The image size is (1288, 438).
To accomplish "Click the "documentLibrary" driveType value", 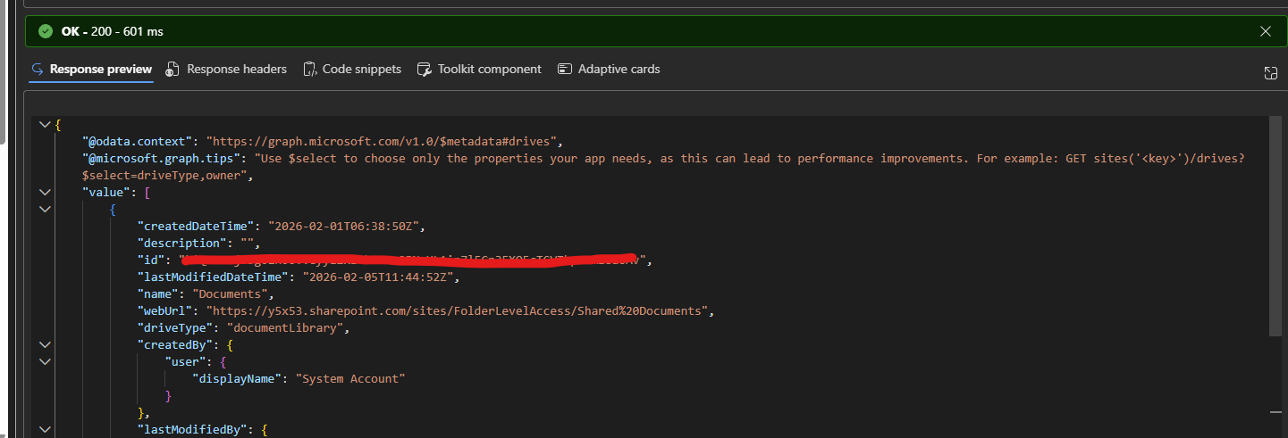I will point(285,327).
